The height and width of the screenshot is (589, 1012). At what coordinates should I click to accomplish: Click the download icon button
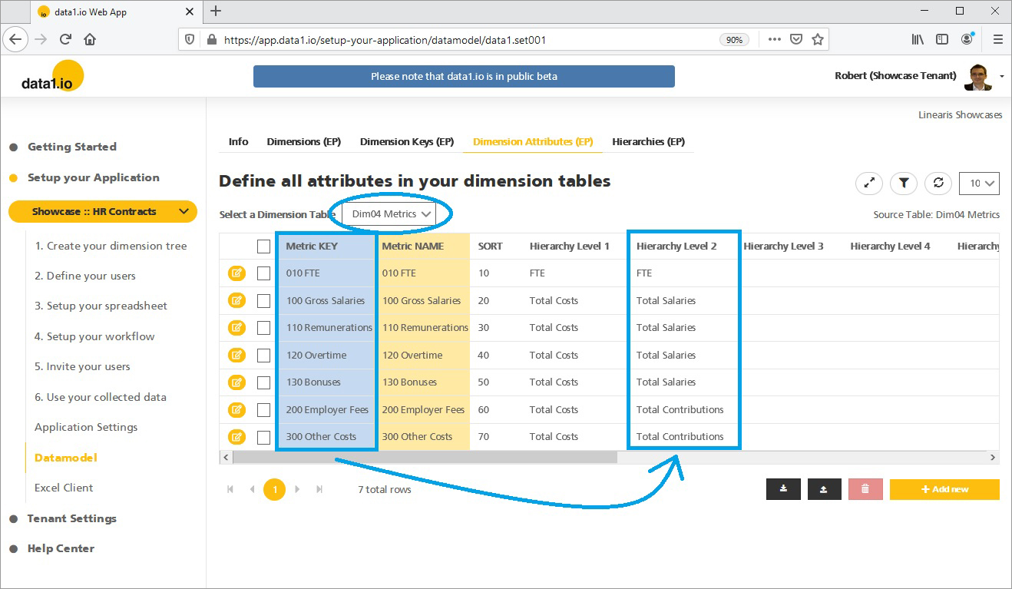(783, 489)
